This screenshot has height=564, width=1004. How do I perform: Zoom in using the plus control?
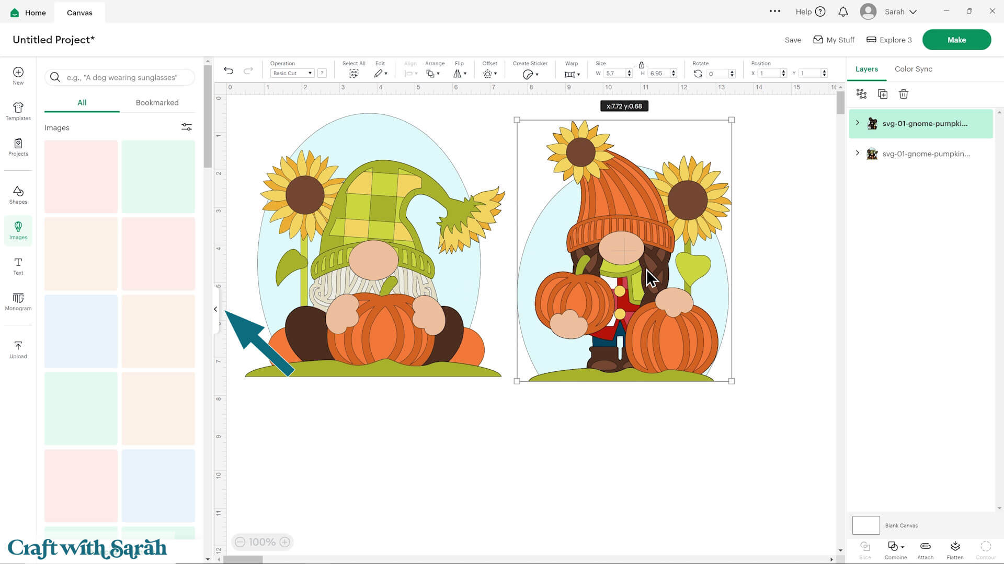(x=285, y=542)
